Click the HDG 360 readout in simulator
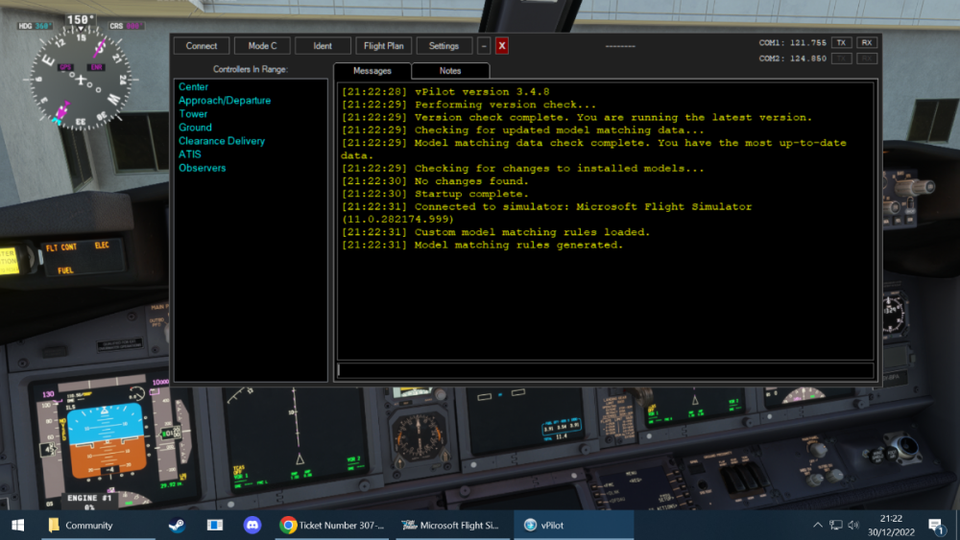The image size is (960, 540). pyautogui.click(x=35, y=26)
